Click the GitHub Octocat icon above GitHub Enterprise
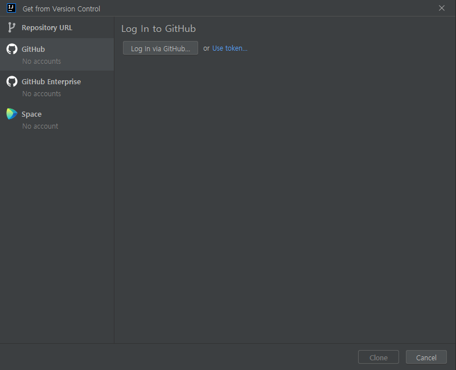 [12, 49]
